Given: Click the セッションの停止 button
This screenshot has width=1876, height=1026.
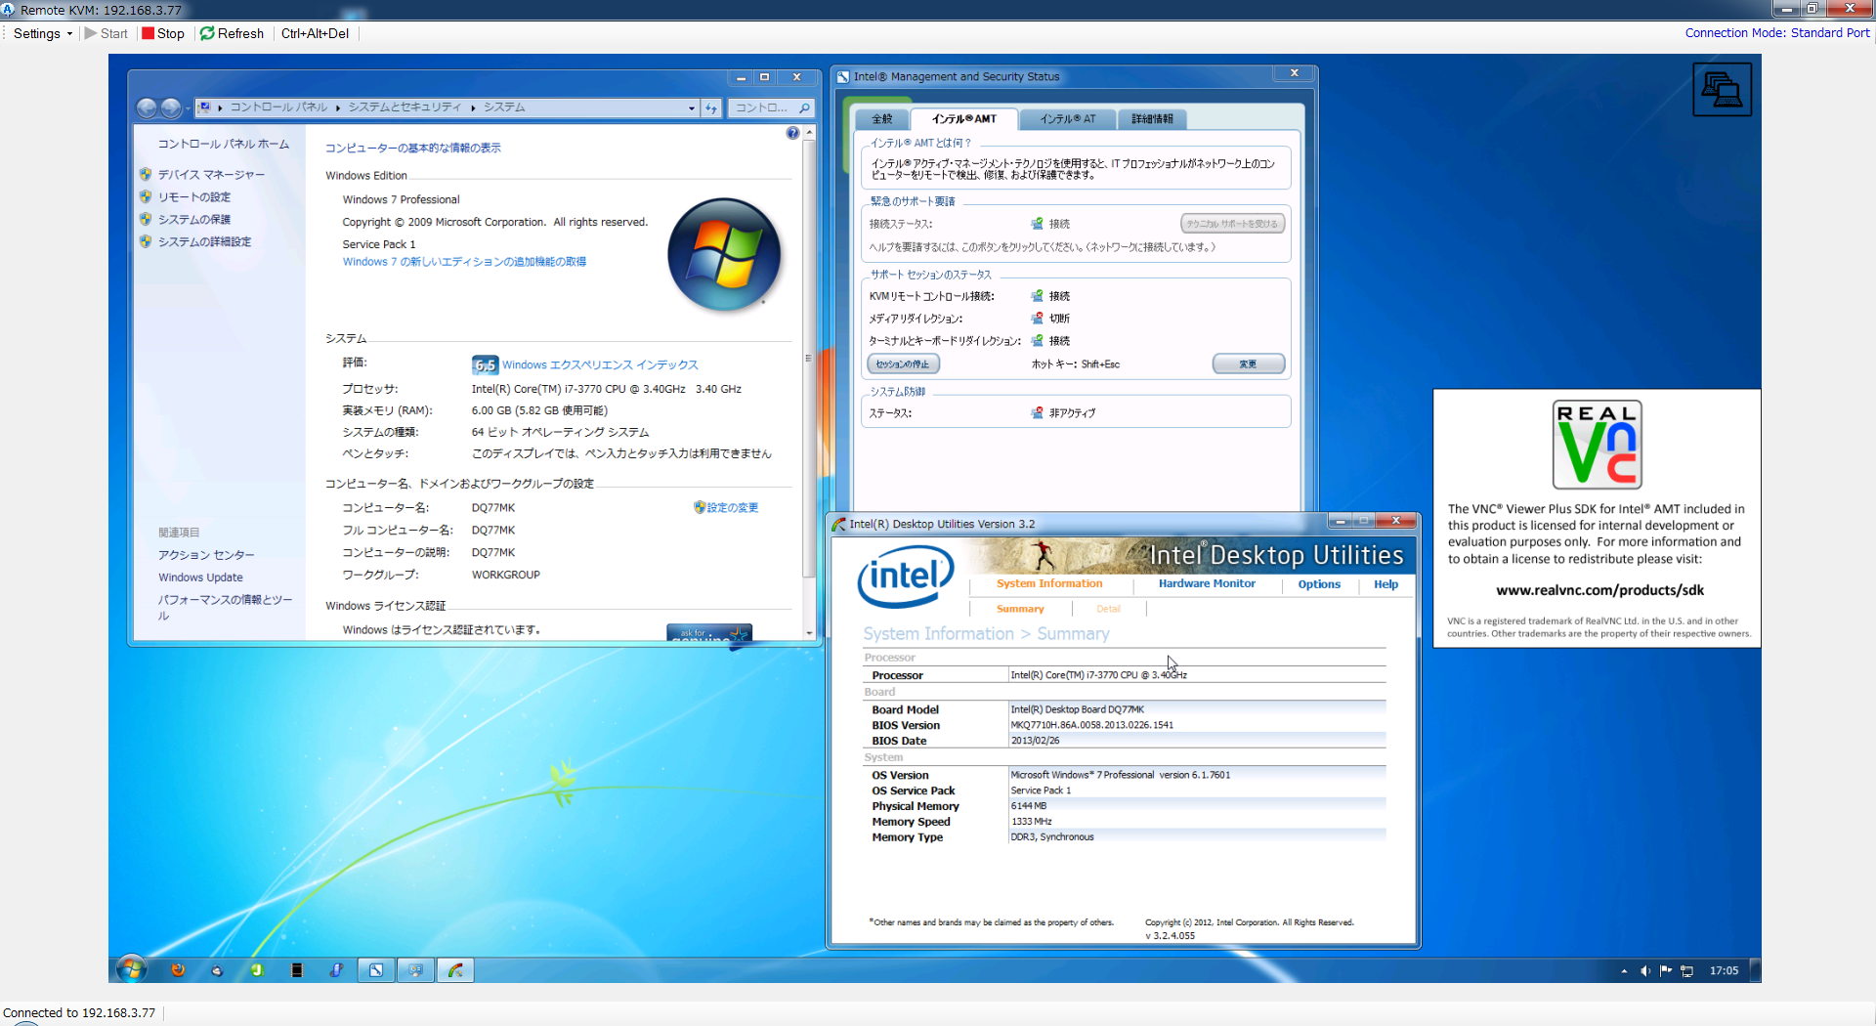Looking at the screenshot, I should pyautogui.click(x=903, y=364).
